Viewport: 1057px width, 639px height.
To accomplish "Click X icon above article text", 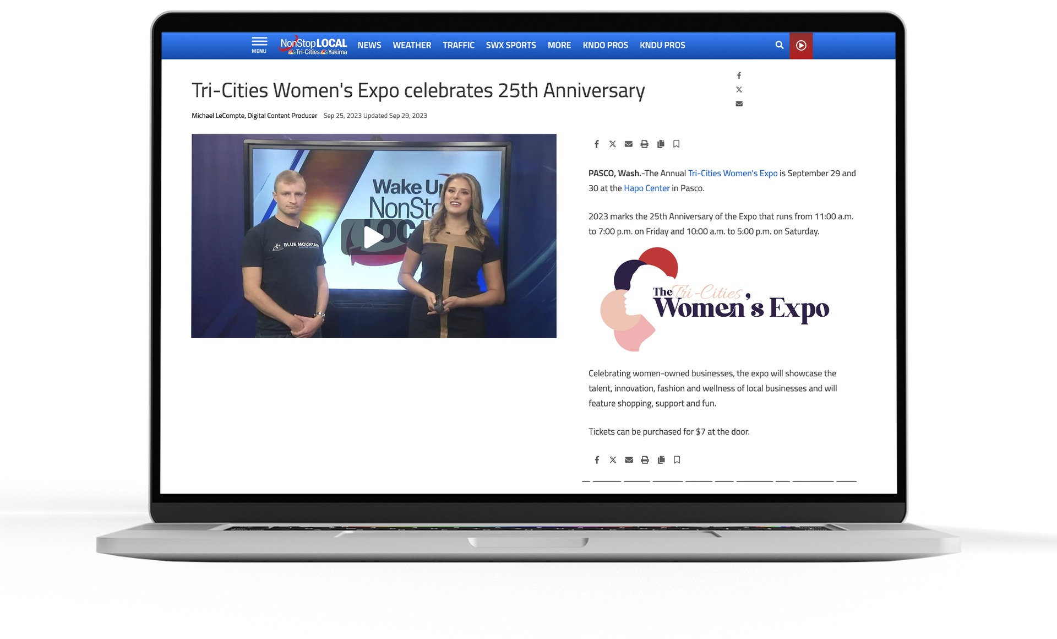I will [612, 144].
